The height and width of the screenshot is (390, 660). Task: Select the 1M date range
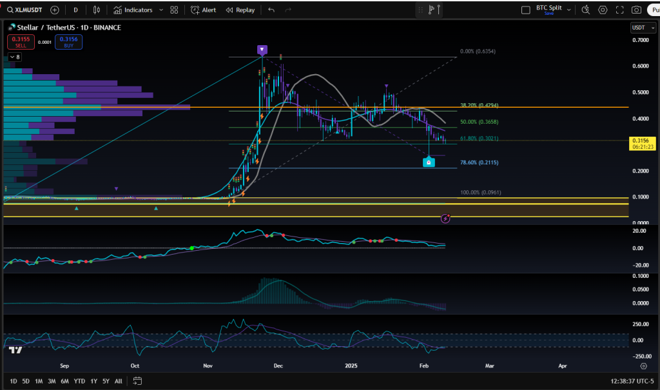tap(39, 381)
